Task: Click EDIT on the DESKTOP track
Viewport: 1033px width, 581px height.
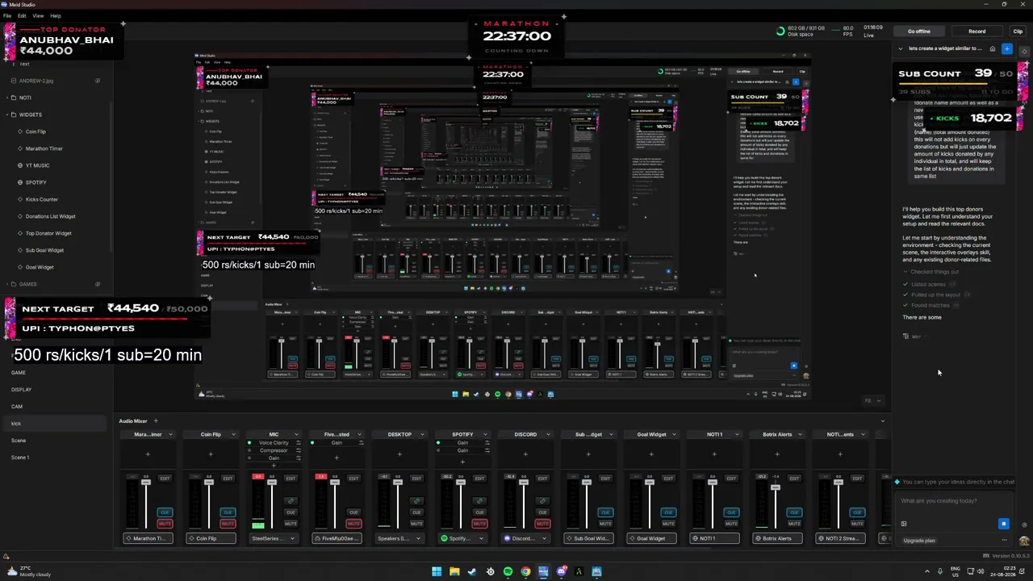Action: (416, 479)
